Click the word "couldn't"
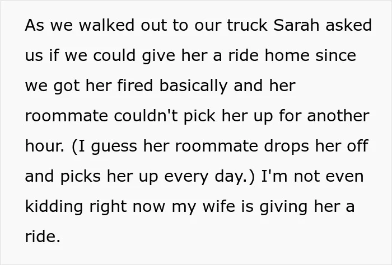This screenshot has width=392, height=265. point(146,116)
